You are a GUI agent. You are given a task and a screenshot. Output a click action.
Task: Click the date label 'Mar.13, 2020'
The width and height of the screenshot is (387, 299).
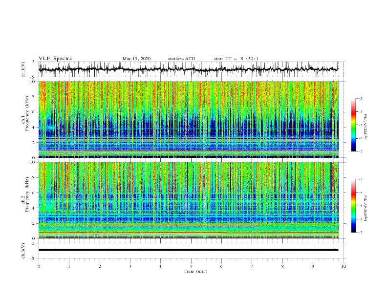[x=136, y=59]
